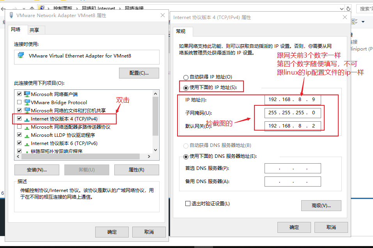
Task: Switch to the 共享 tab
Action: point(35,30)
